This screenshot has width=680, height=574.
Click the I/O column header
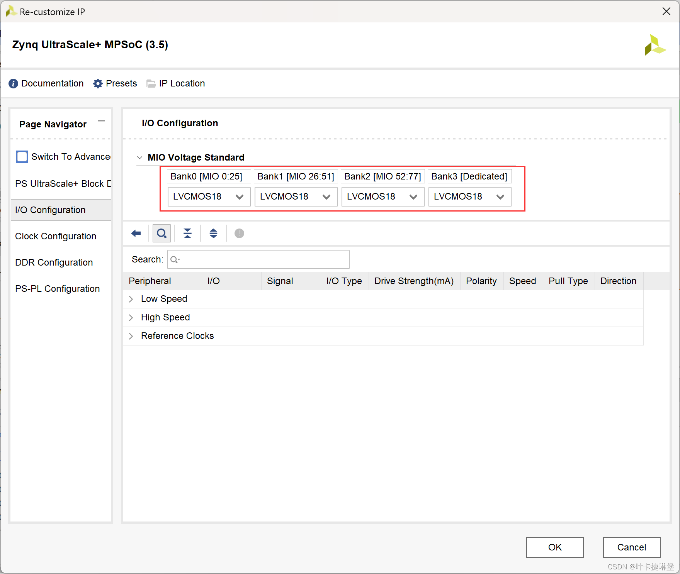[231, 281]
